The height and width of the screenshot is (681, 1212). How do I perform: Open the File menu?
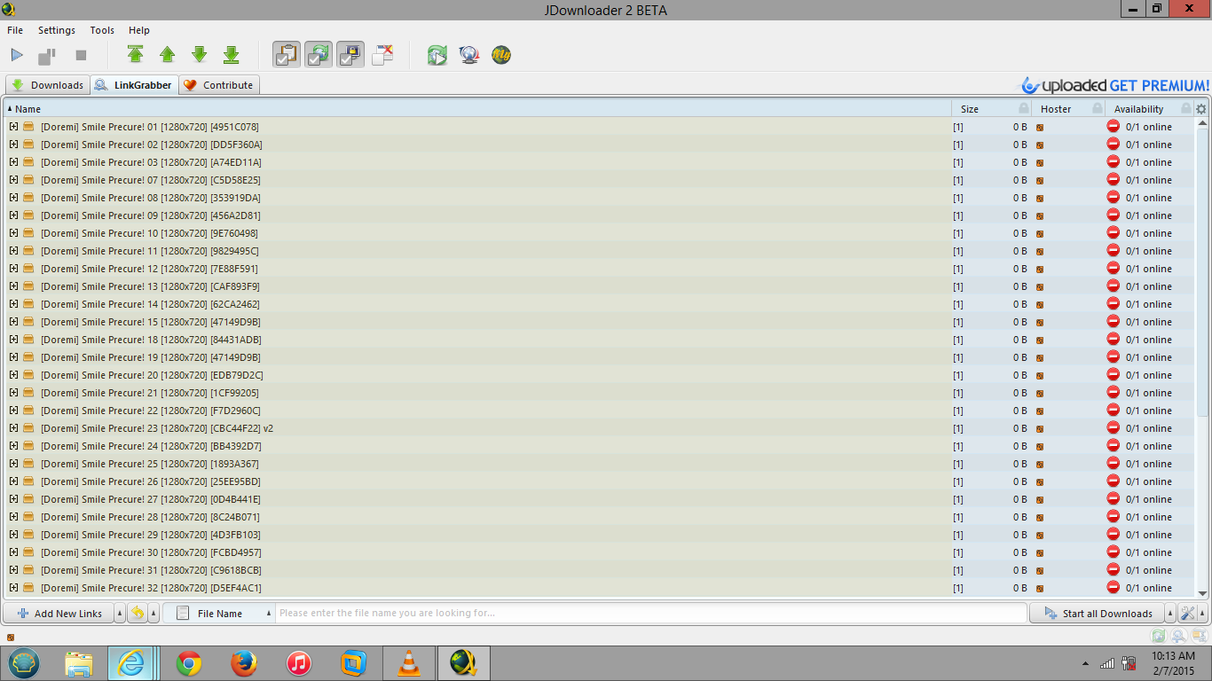(x=15, y=30)
